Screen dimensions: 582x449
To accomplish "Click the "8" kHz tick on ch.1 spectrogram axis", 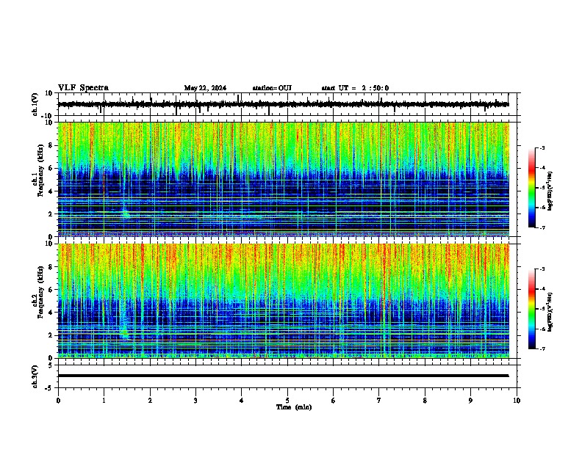I will coord(51,145).
